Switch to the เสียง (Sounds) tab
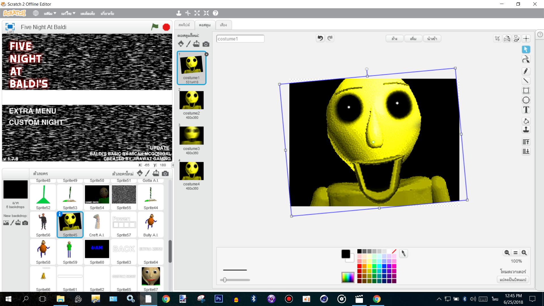The height and width of the screenshot is (306, 544). pos(224,25)
